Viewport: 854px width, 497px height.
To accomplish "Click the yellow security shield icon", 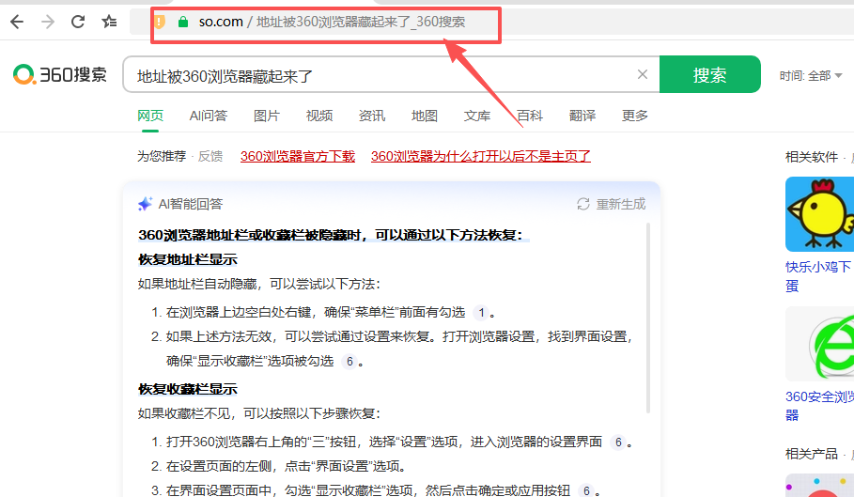I will (x=159, y=22).
